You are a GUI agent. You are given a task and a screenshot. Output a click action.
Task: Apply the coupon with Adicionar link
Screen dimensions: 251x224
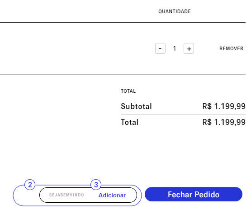112,195
